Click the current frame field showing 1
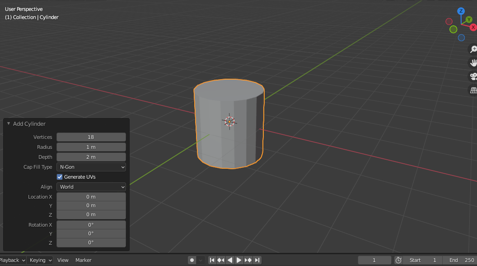This screenshot has width=477, height=266. coord(374,260)
